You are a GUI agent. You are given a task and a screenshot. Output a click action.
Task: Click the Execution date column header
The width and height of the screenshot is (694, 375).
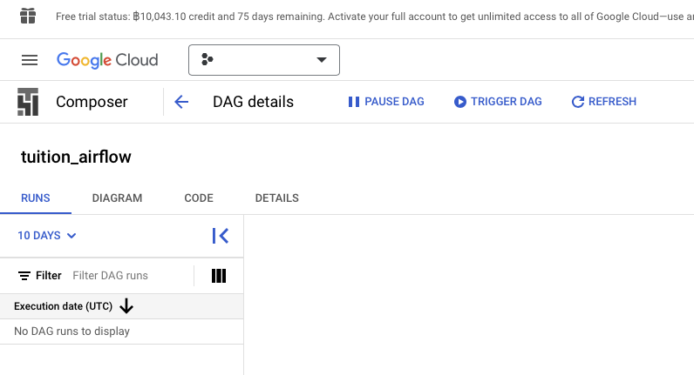point(63,306)
